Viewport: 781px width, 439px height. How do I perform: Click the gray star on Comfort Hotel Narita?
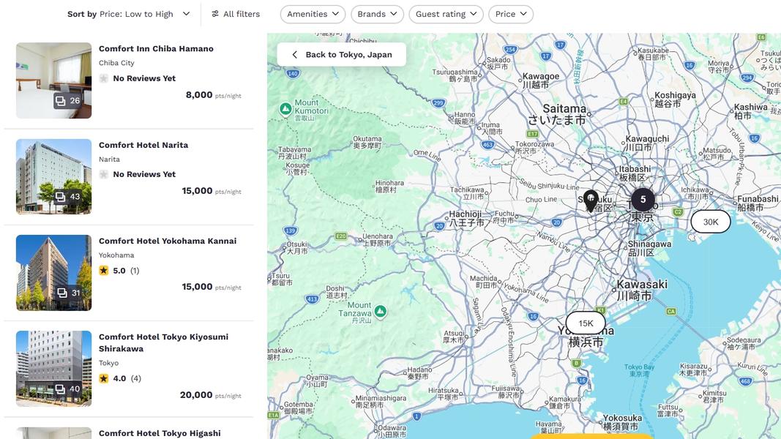pyautogui.click(x=104, y=174)
